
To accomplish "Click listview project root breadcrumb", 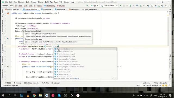I will click(5, 6).
